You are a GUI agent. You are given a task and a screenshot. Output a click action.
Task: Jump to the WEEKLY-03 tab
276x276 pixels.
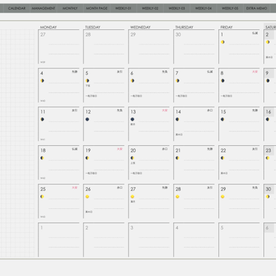176,8
